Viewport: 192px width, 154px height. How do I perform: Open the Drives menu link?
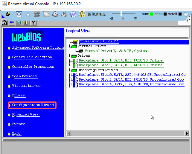pos(19,95)
